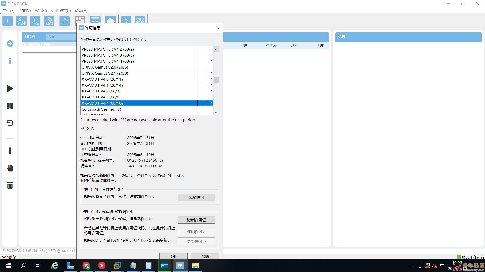This screenshot has height=272, width=485.
Task: Close the 许可信息 dialog
Action: 218,28
